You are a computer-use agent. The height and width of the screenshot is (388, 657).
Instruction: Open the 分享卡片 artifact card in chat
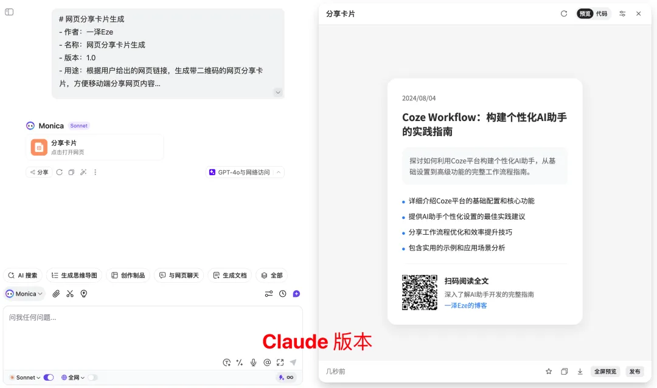(95, 147)
